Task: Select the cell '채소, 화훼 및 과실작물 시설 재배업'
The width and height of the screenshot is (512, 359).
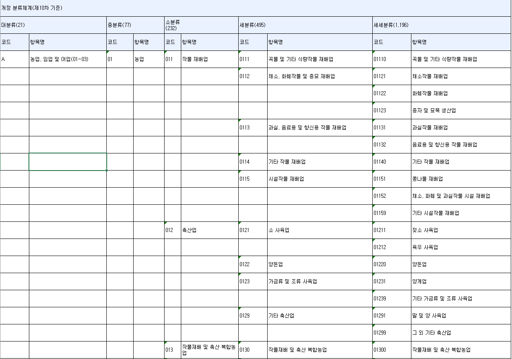Action: point(461,196)
